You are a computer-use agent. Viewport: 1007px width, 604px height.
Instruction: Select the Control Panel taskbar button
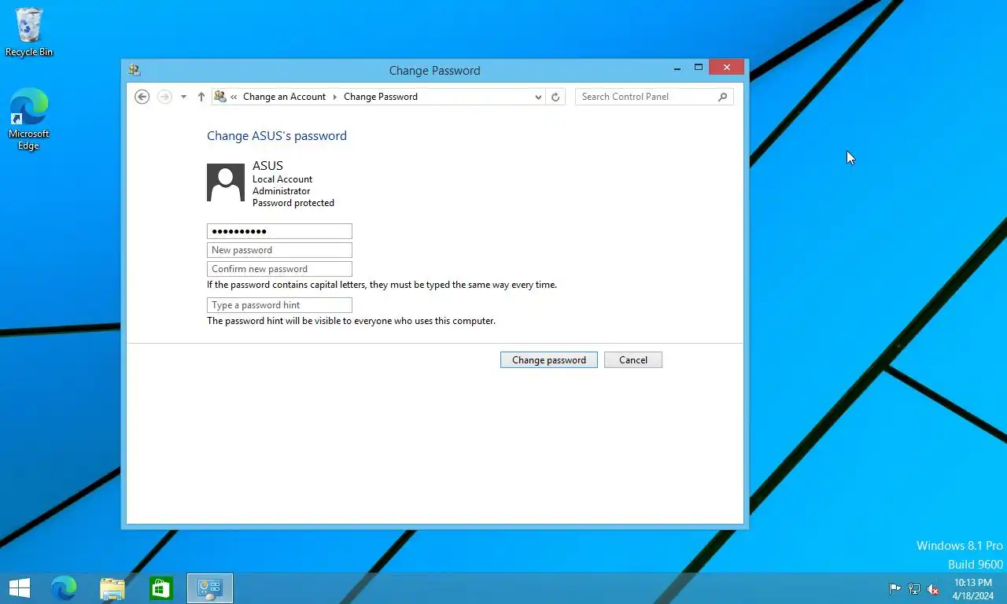210,588
